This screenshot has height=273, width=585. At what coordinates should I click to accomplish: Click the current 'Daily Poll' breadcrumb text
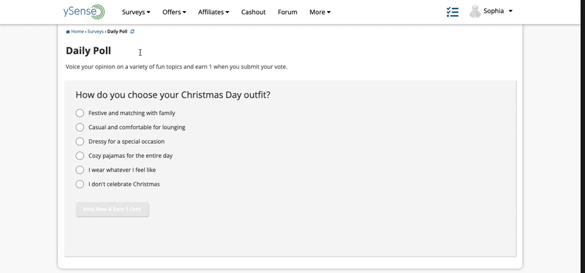[x=117, y=31]
